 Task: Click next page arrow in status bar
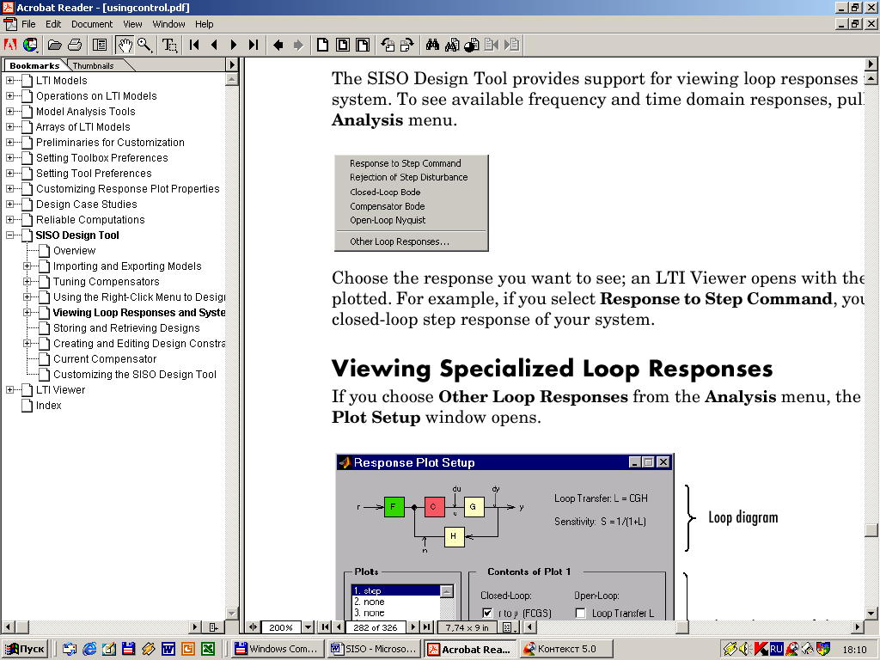point(413,627)
